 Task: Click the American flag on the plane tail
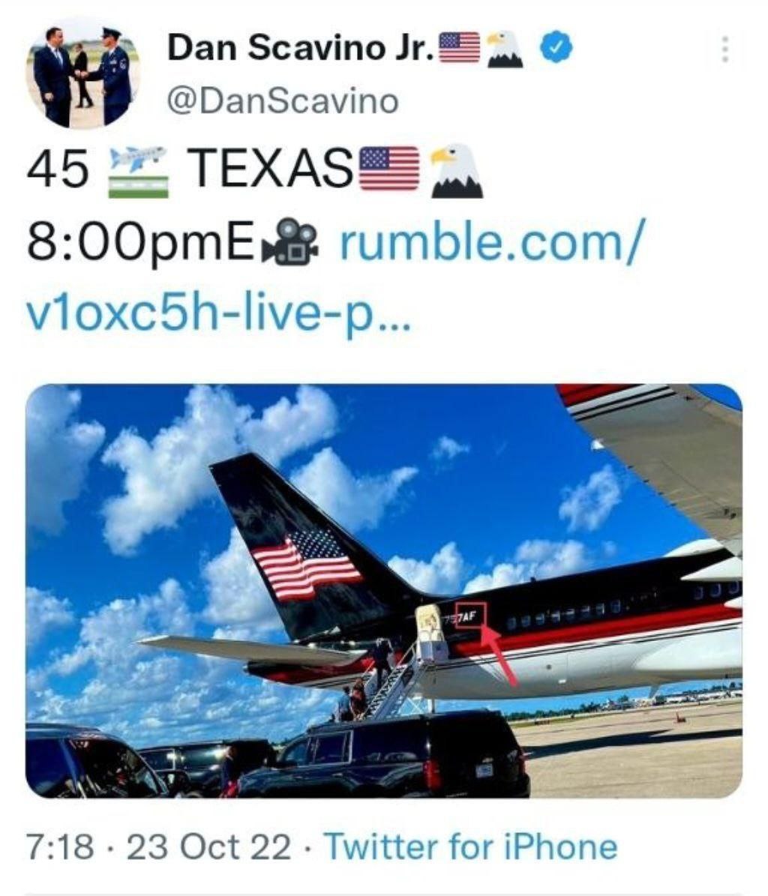click(306, 564)
